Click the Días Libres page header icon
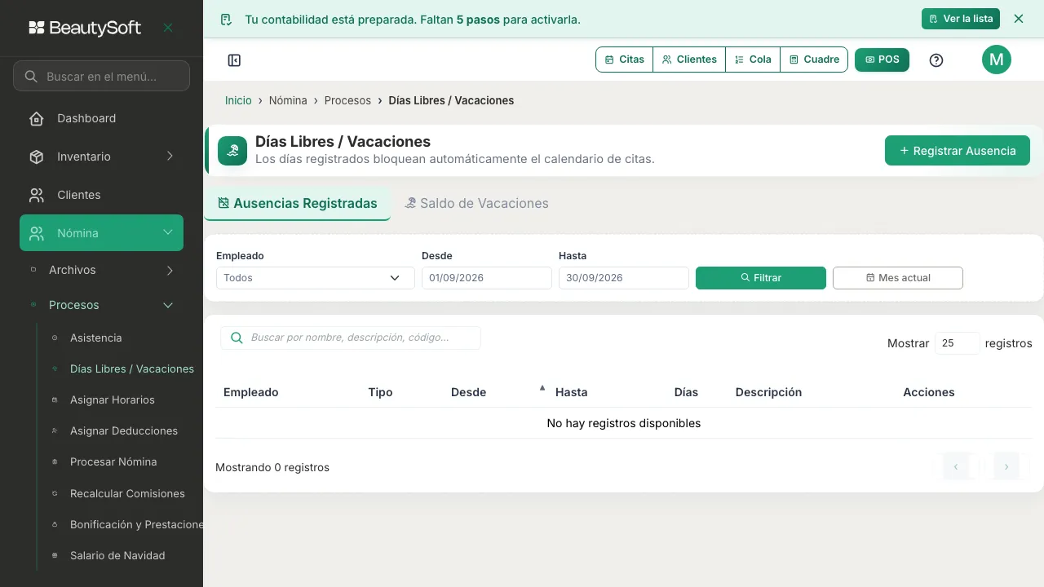The image size is (1044, 587). click(232, 151)
